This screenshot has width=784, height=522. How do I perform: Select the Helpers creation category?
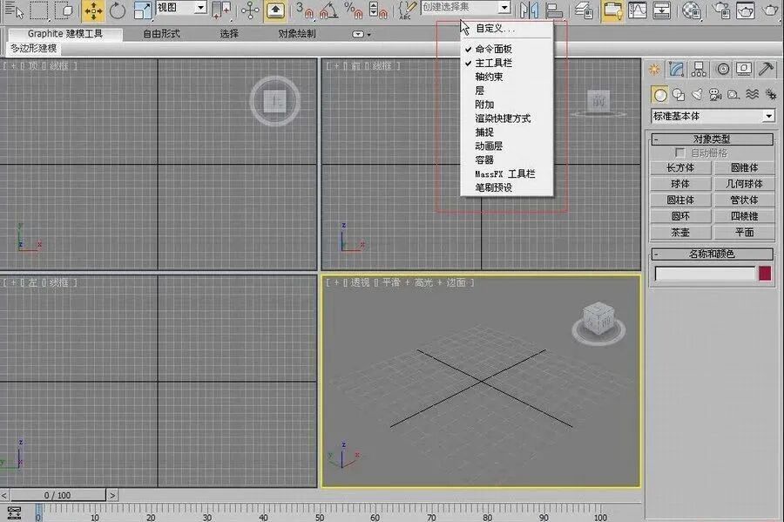[x=733, y=94]
